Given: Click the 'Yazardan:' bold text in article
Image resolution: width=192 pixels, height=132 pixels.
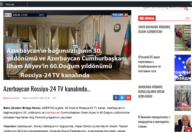Looking at the screenshot, I should click(10, 126).
